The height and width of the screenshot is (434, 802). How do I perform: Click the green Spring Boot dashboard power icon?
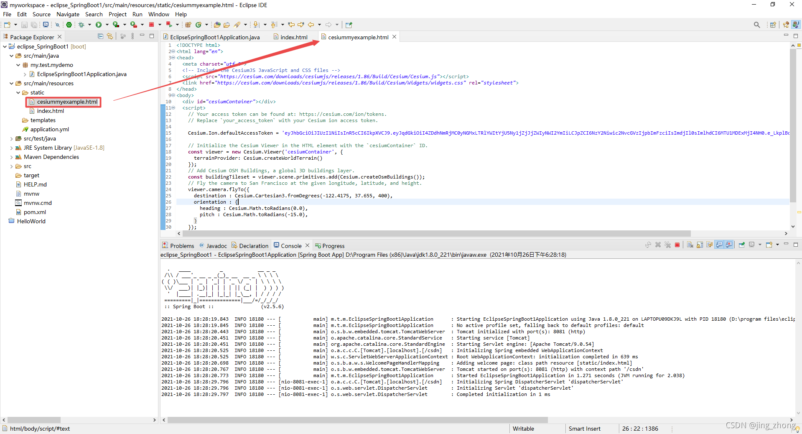[x=69, y=25]
